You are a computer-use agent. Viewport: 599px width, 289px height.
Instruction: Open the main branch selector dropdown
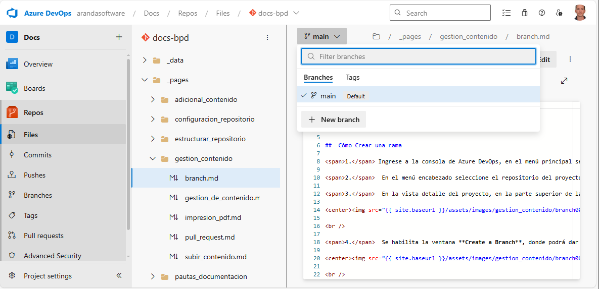pos(321,36)
